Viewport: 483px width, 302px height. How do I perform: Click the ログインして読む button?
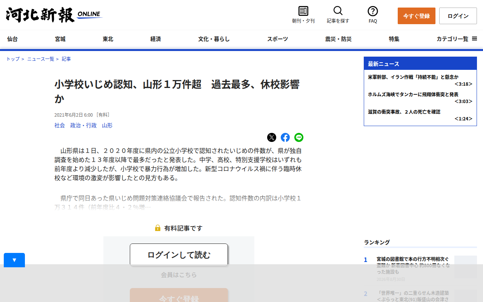pyautogui.click(x=179, y=255)
